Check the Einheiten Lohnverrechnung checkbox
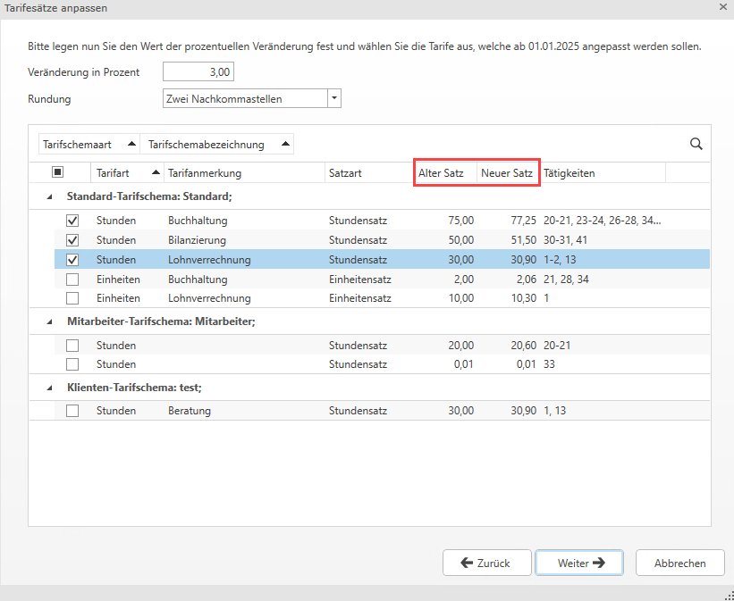 tap(72, 298)
